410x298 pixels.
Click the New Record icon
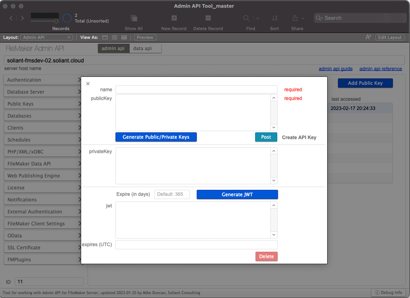click(x=174, y=18)
